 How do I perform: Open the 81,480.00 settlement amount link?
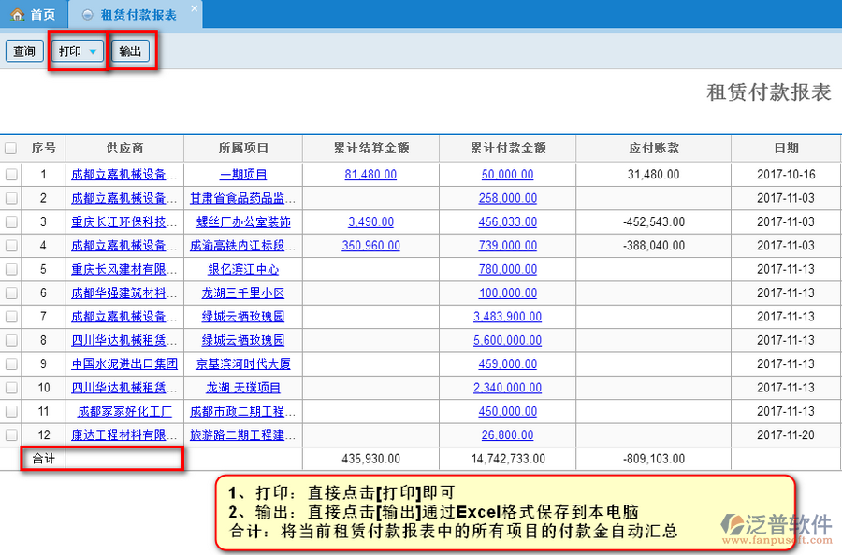(x=370, y=175)
